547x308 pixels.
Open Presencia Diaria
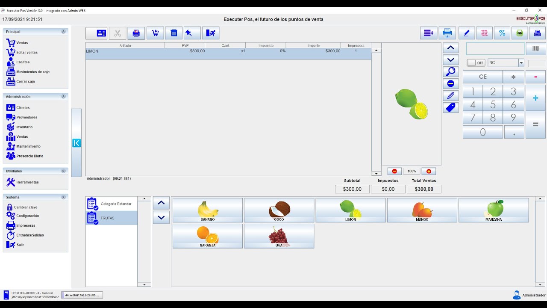click(x=25, y=156)
